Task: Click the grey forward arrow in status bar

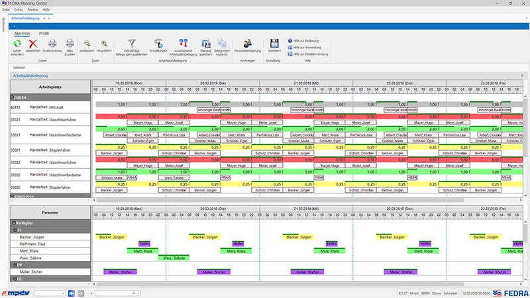Action: (x=81, y=293)
